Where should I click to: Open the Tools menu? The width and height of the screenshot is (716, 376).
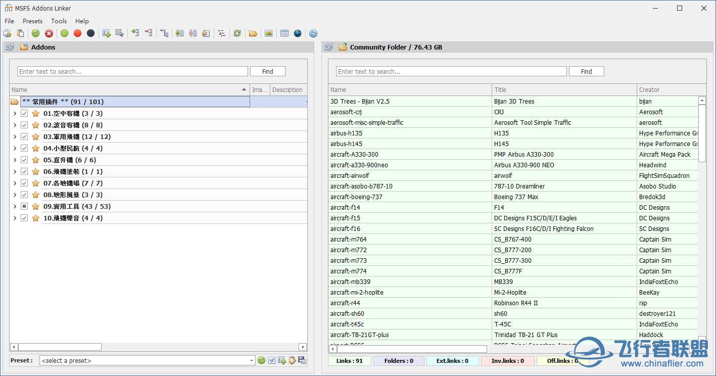click(x=59, y=21)
